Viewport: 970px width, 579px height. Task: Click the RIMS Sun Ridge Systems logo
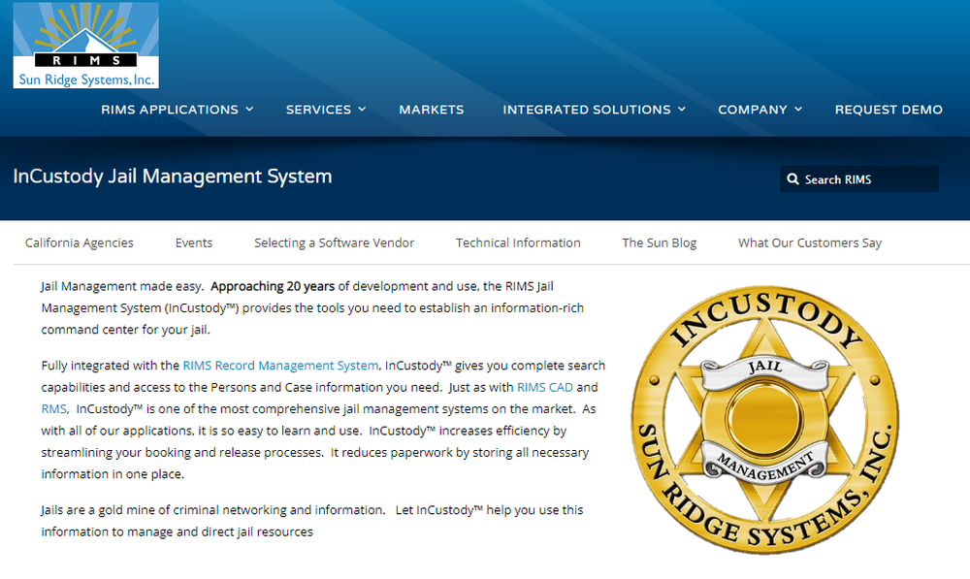pos(86,46)
